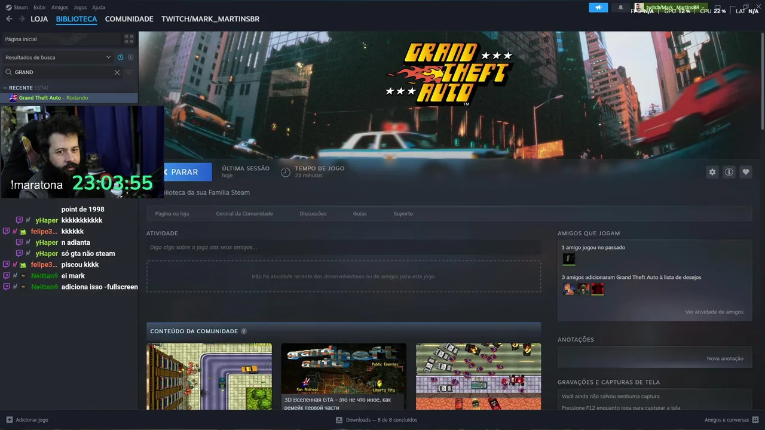Click Adicionar jogo at the bottom left
Screen dimensions: 765x430
click(27, 420)
